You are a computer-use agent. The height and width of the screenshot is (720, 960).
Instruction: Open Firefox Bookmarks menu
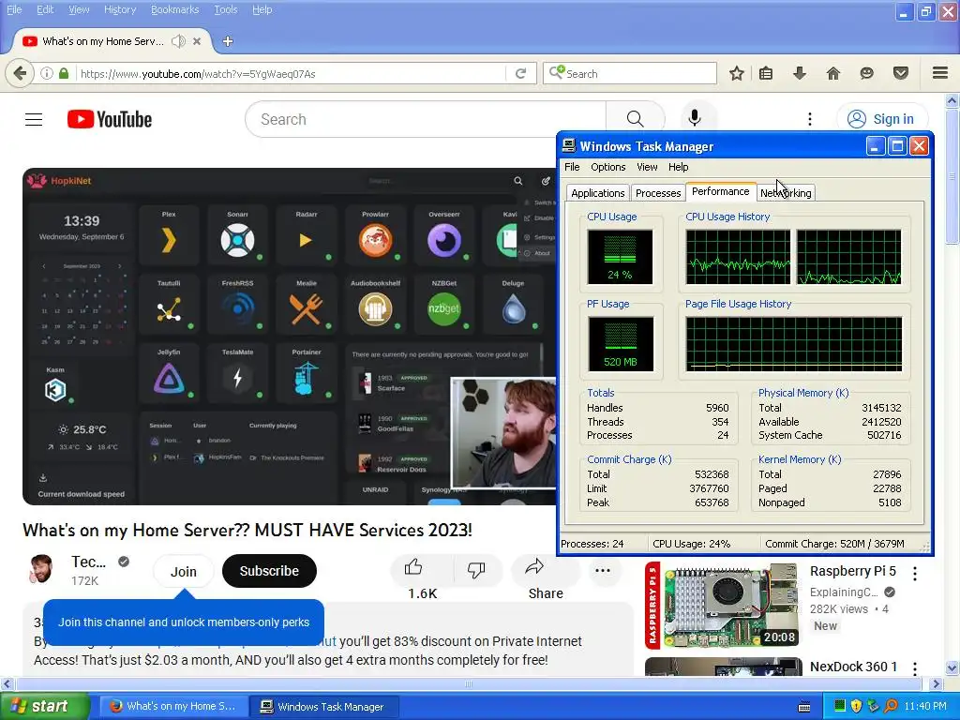pos(174,9)
